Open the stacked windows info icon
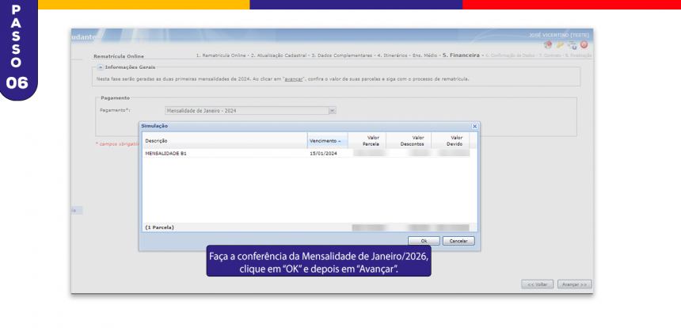 (x=572, y=45)
